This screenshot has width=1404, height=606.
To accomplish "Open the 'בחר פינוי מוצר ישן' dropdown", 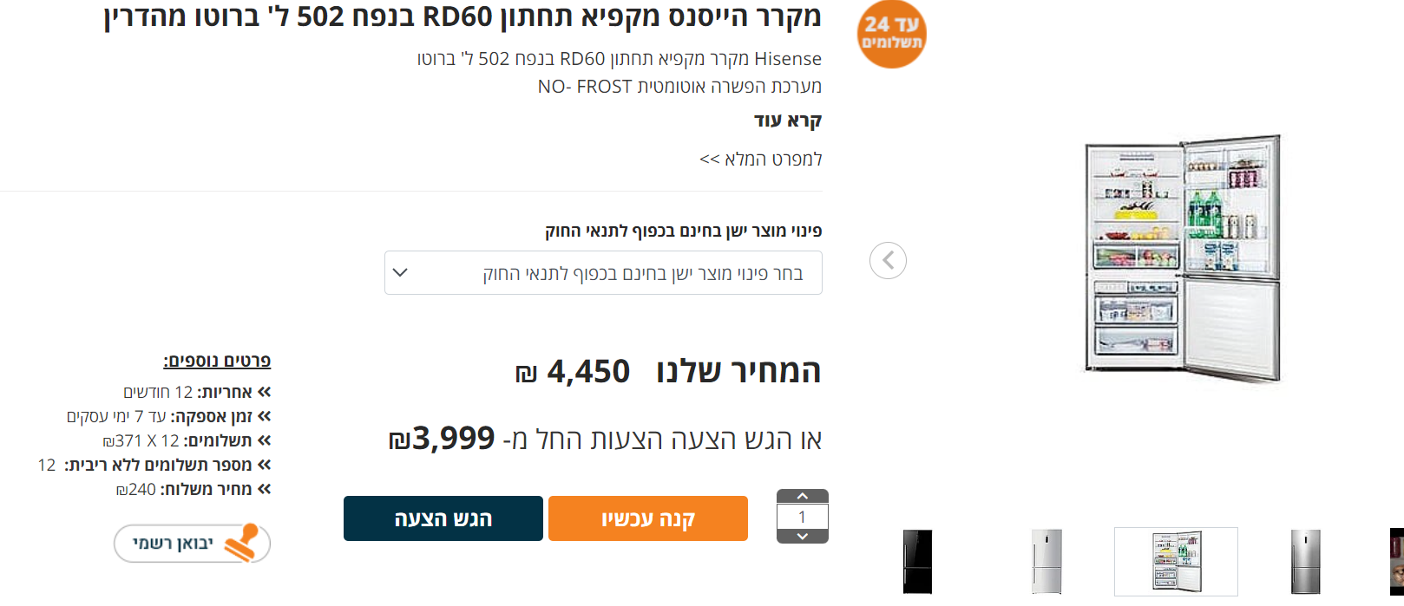I will (x=603, y=272).
